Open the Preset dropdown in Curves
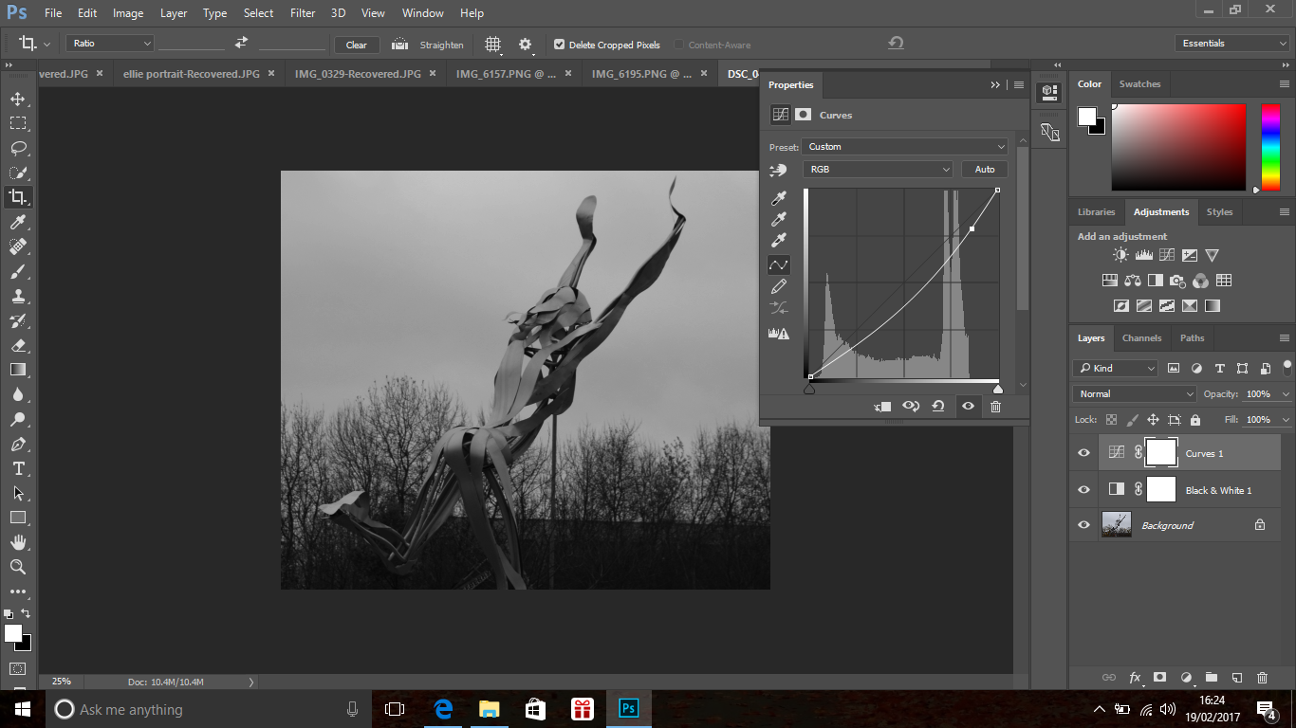This screenshot has height=728, width=1296. coord(905,147)
